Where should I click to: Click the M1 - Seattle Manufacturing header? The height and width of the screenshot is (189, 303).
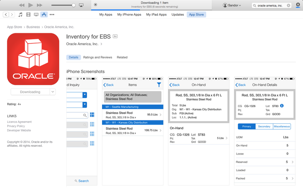[x=133, y=107]
